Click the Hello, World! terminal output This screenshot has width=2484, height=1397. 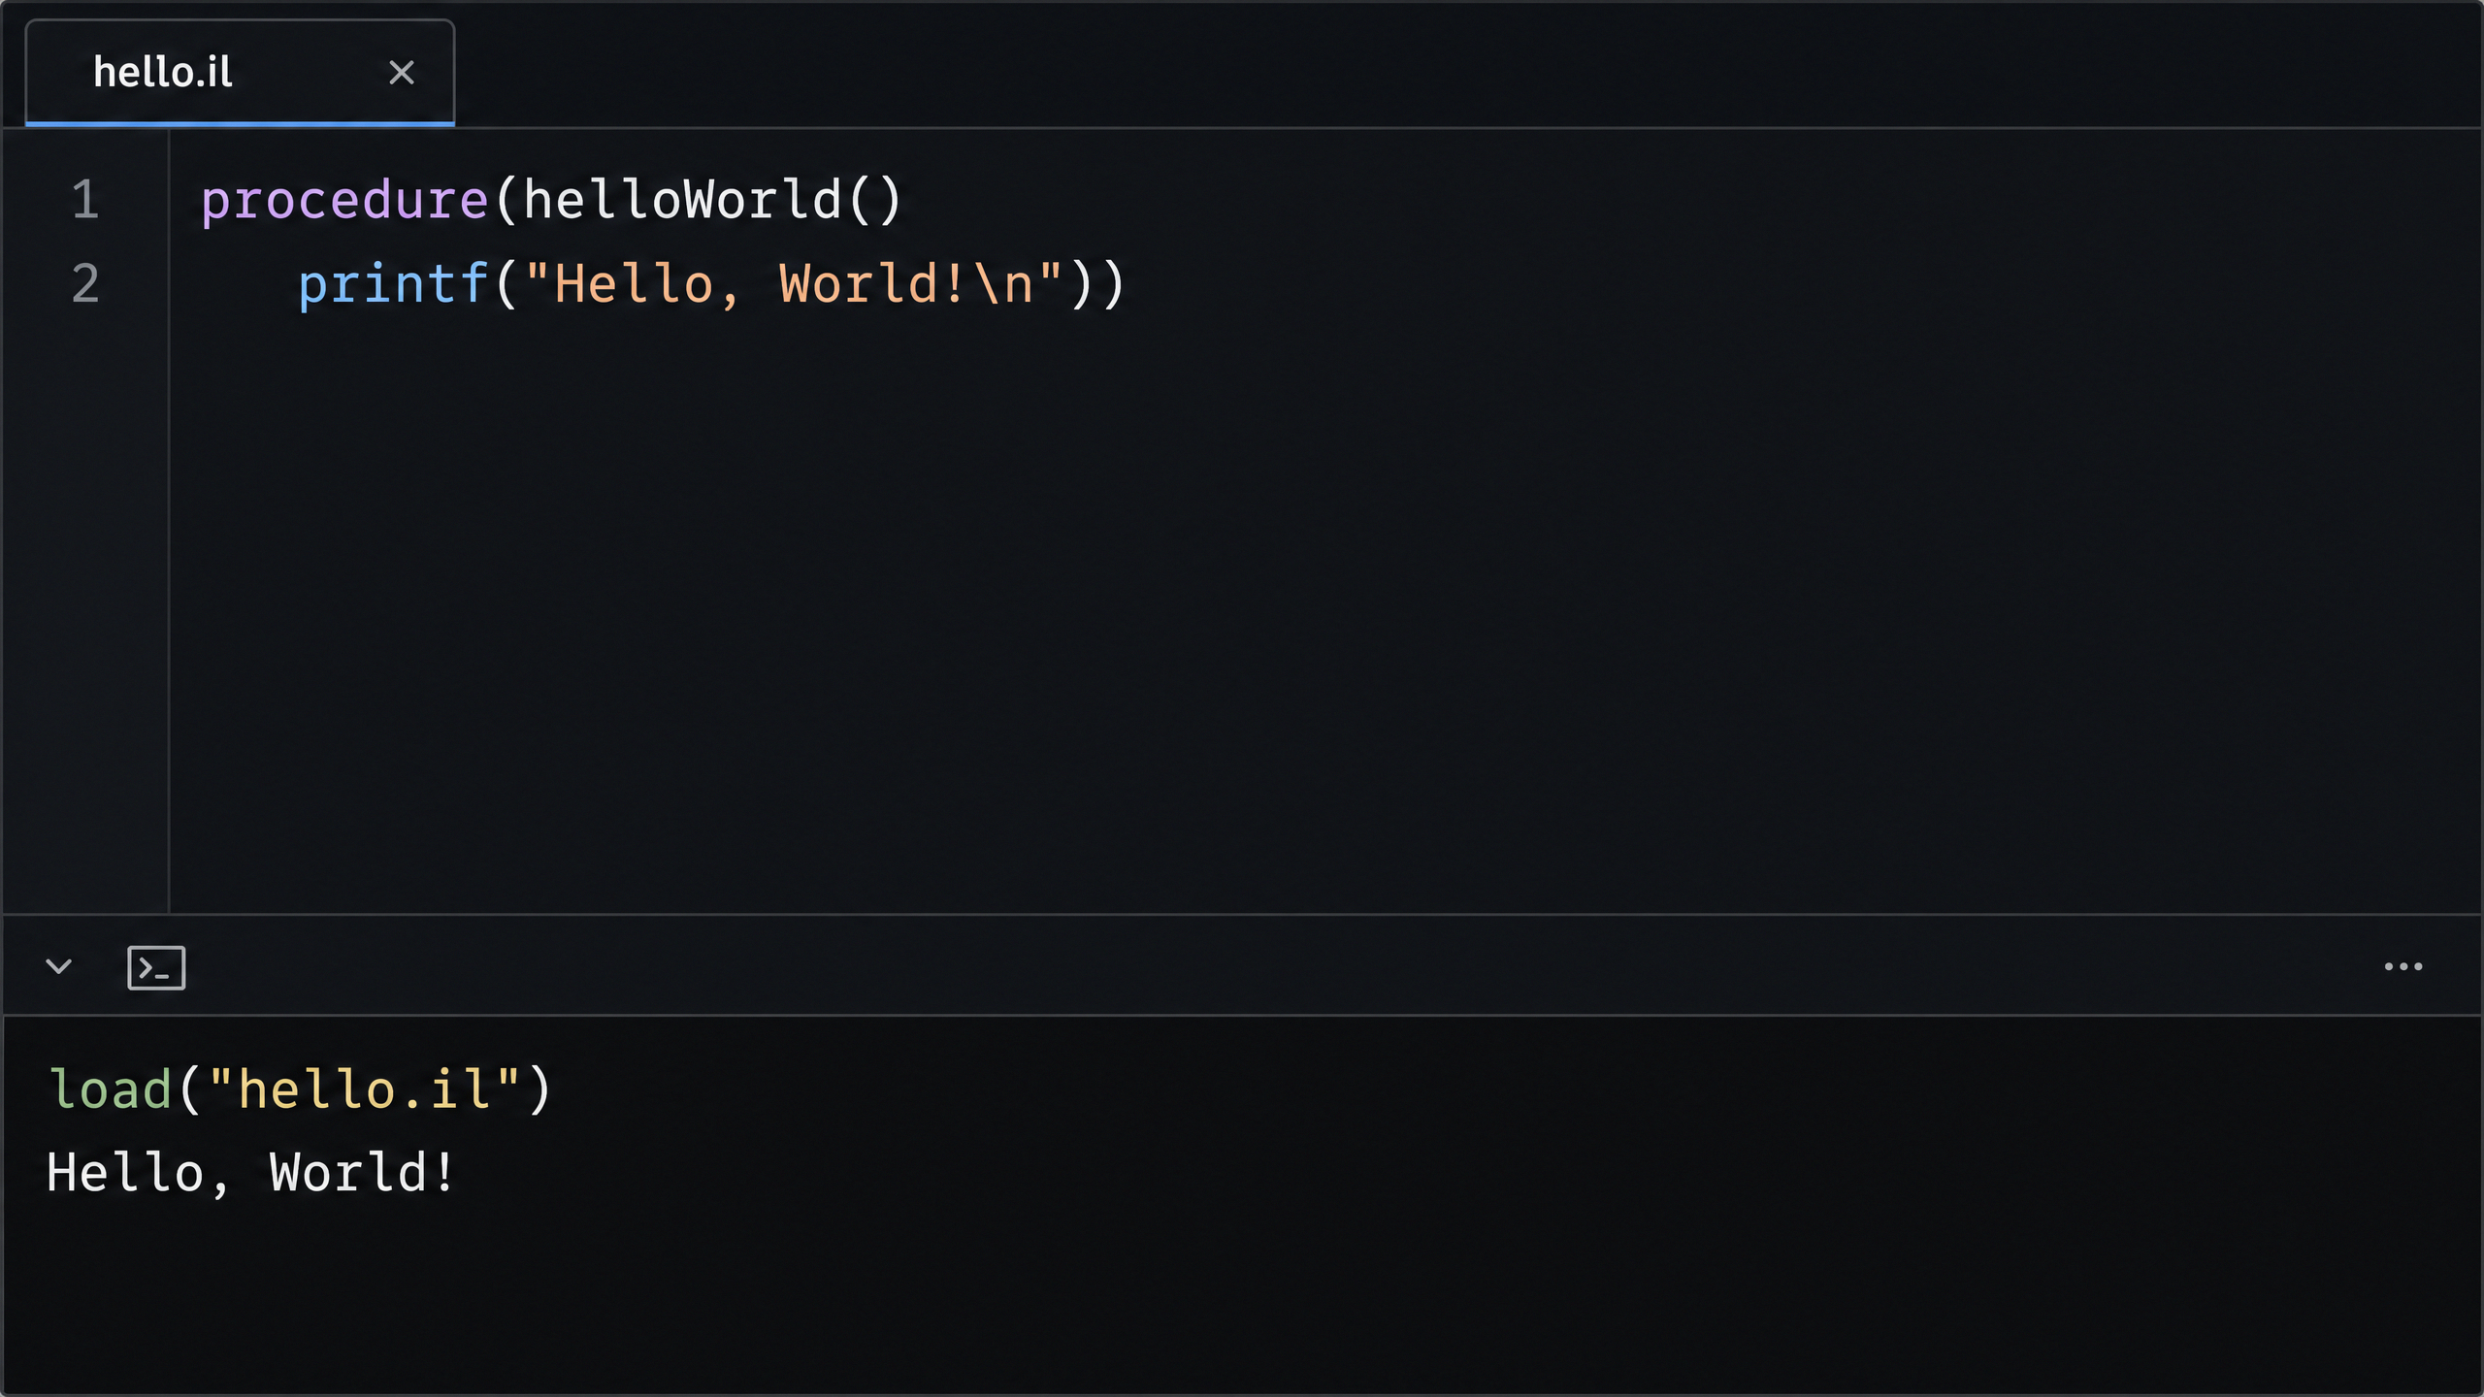250,1173
